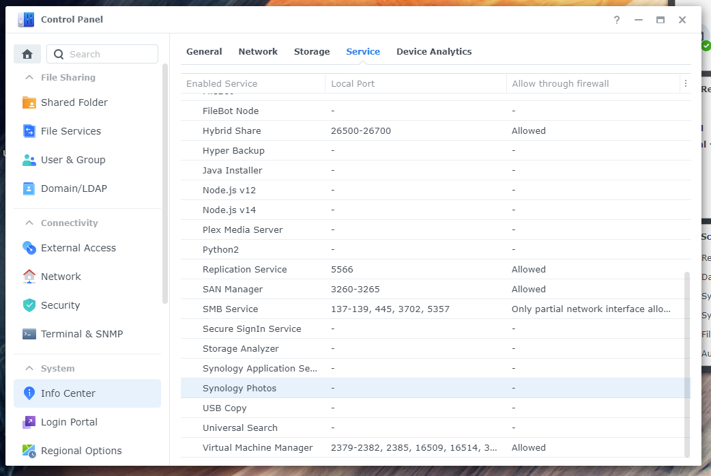Click the services list vertical scrollbar
This screenshot has height=476, width=711.
pyautogui.click(x=687, y=365)
